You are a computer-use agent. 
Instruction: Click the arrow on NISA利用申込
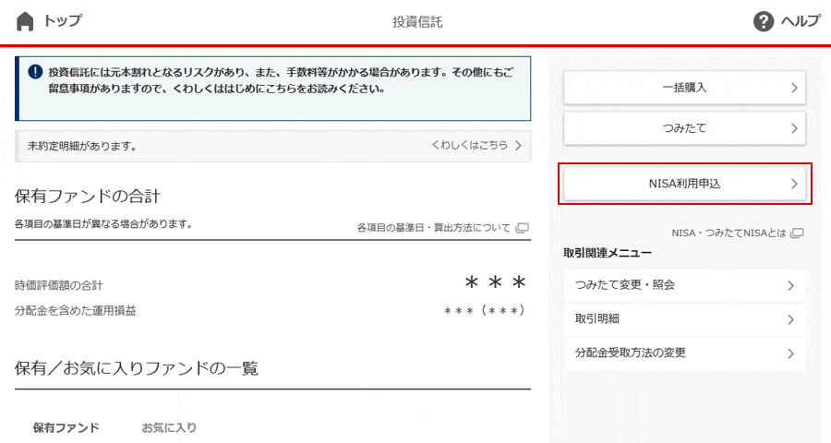click(794, 184)
